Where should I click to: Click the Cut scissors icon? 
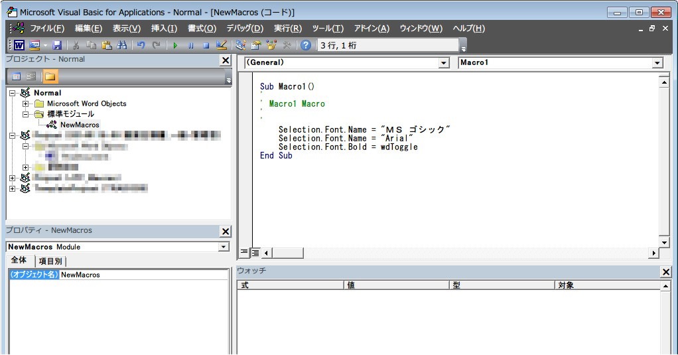point(76,45)
